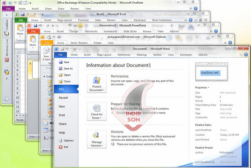Open Excel's Formulas ribbon tab

pyautogui.click(x=83, y=20)
